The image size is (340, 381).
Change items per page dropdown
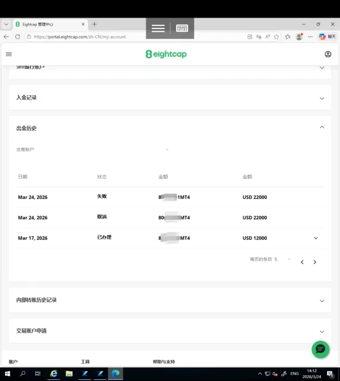(283, 259)
